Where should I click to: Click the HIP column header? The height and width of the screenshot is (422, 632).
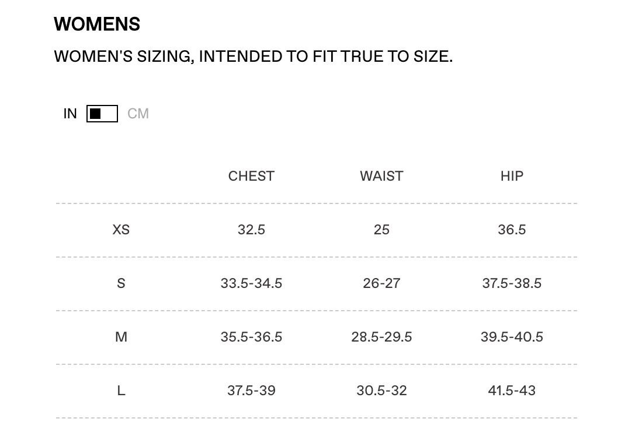512,176
